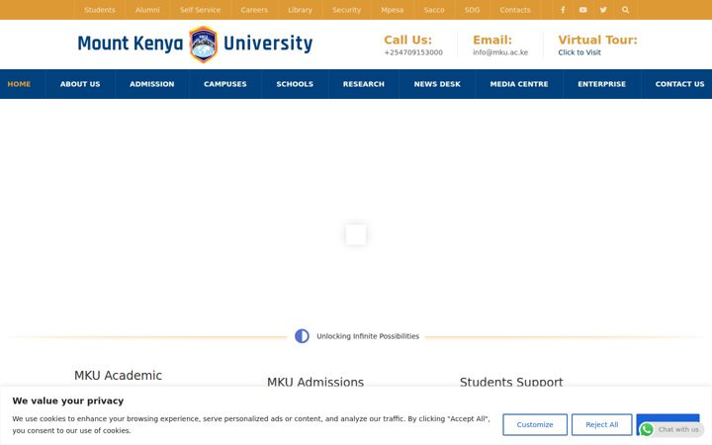
Task: Click the half-circle icon beside Unlocking Infinite Possibilities
Action: [x=302, y=336]
